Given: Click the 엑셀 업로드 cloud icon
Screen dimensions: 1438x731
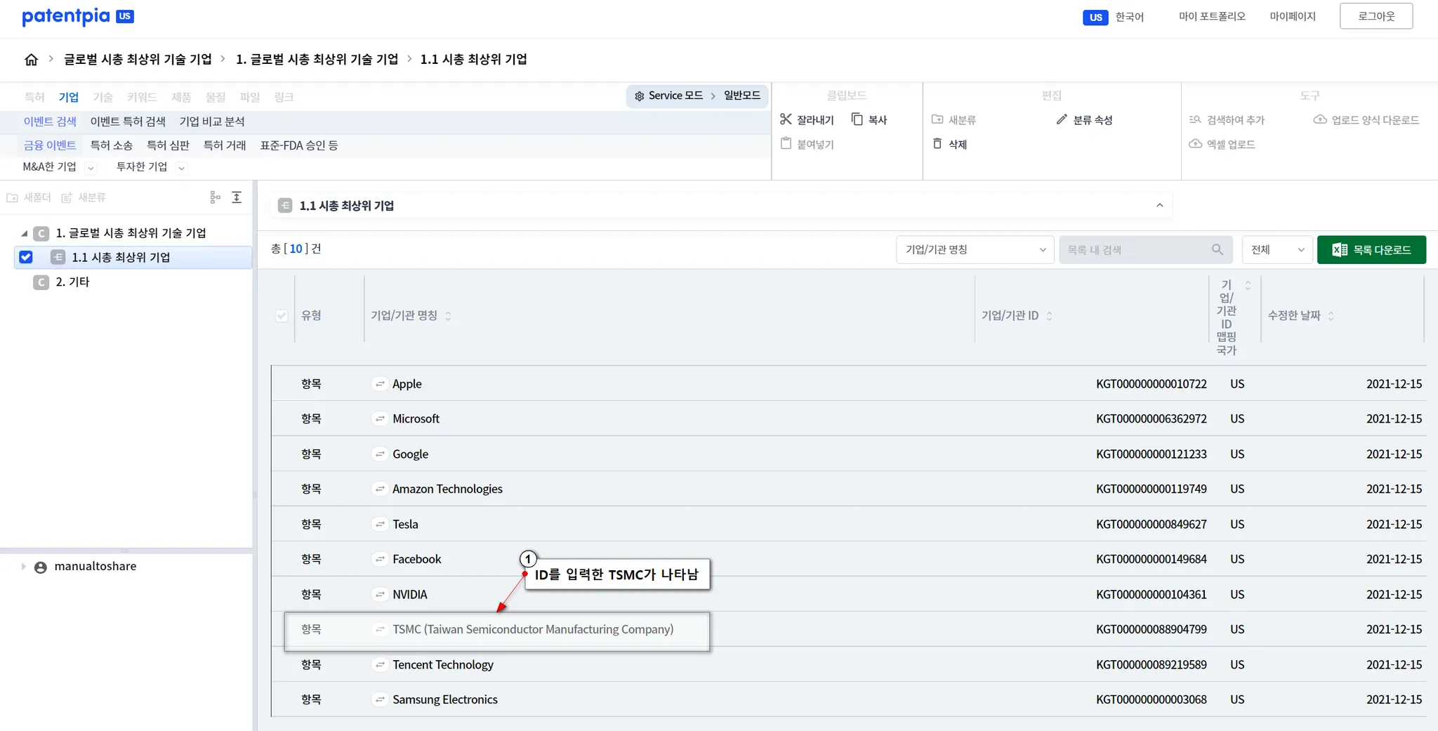Looking at the screenshot, I should [x=1195, y=143].
